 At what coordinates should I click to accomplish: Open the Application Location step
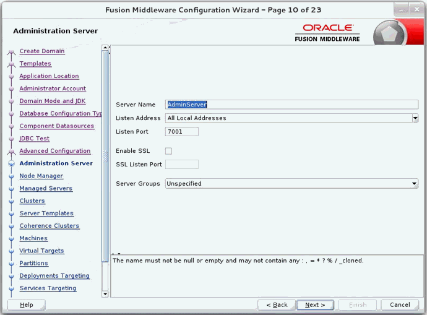tap(49, 76)
